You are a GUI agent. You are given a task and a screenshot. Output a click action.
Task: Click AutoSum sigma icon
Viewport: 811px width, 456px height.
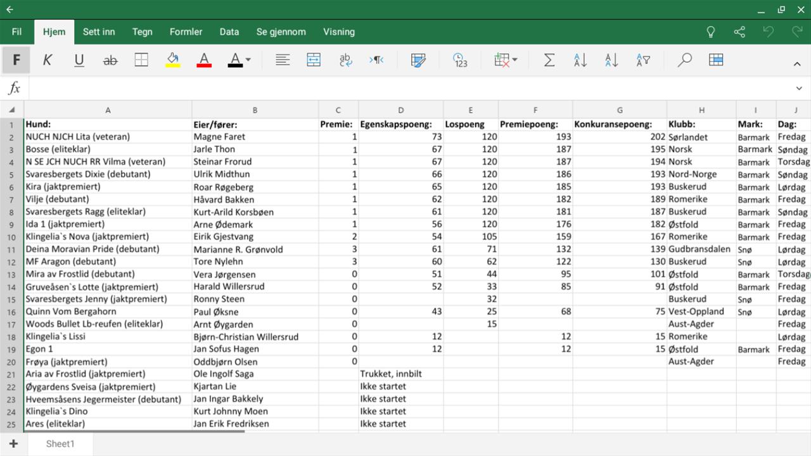549,60
